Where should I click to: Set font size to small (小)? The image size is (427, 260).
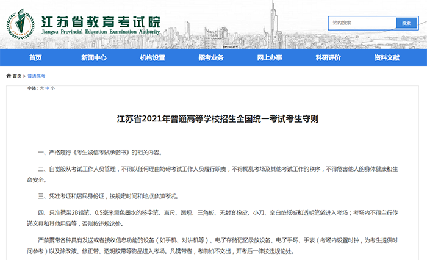pos(52,88)
